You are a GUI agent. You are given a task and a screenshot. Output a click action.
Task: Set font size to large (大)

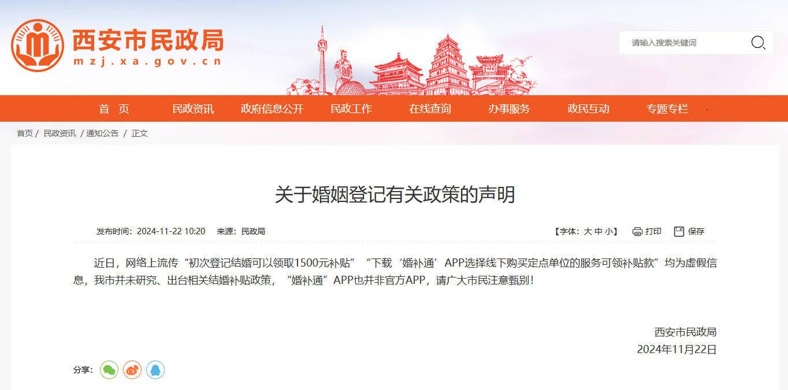pos(588,231)
